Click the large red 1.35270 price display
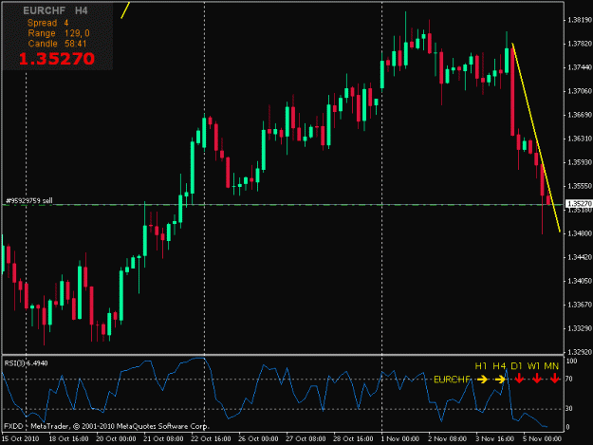593x445 pixels. [56, 59]
